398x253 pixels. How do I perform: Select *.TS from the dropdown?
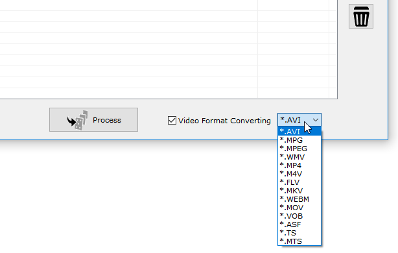point(299,233)
